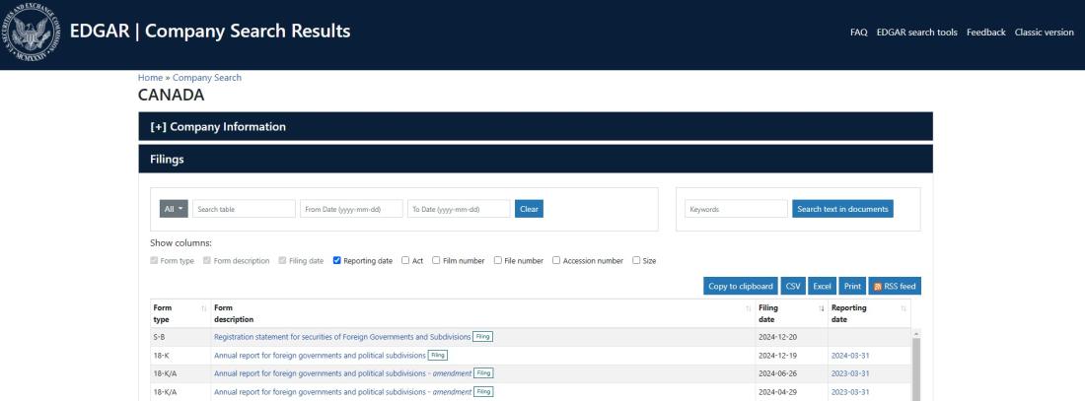1085x401 pixels.
Task: Collapse the Filings section header
Action: [x=536, y=159]
